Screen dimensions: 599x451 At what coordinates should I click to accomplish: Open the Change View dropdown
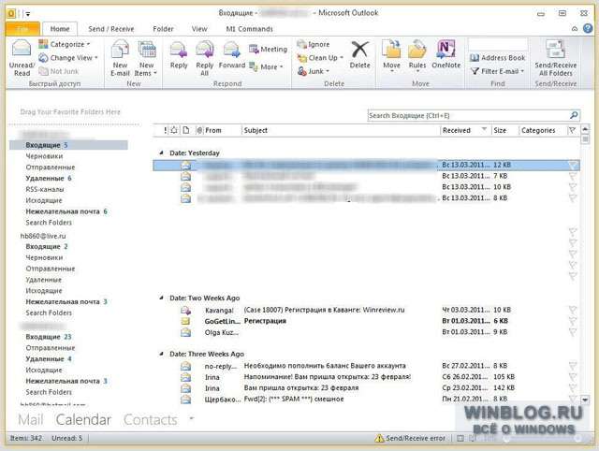point(68,58)
